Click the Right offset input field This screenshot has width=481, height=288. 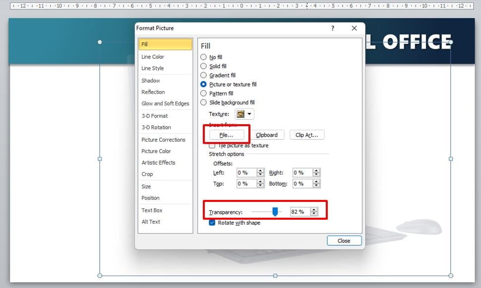[301, 173]
